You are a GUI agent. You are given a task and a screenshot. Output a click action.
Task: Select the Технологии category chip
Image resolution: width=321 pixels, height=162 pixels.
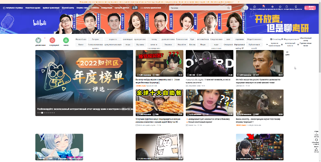click(x=182, y=39)
